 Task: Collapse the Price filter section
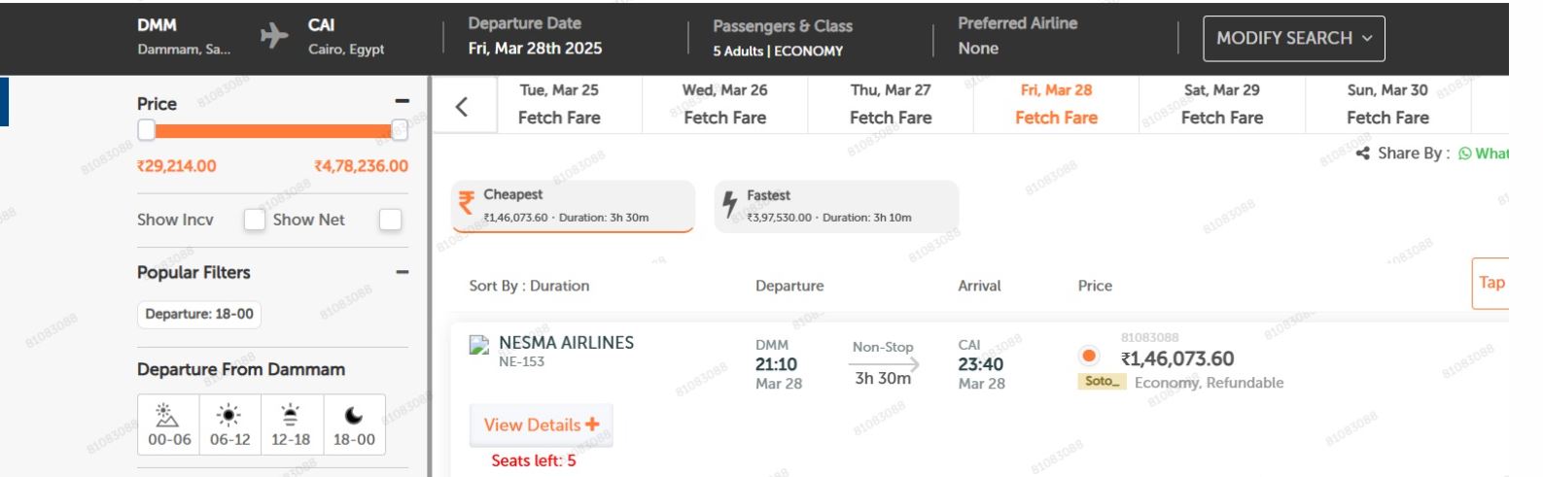[403, 101]
